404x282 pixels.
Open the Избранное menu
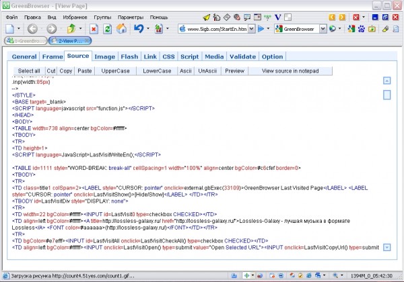tap(75, 17)
